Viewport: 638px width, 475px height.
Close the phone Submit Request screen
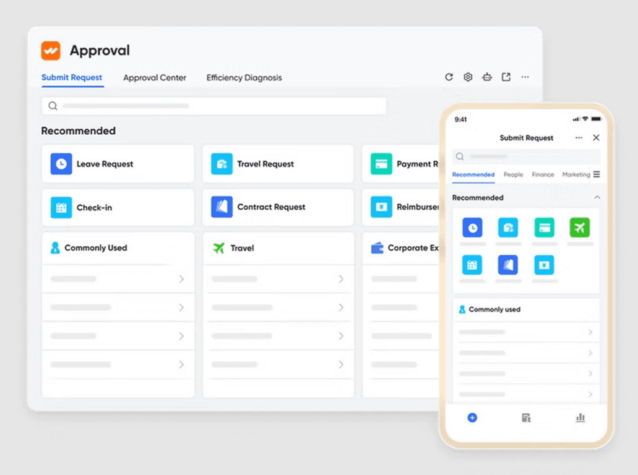[596, 138]
